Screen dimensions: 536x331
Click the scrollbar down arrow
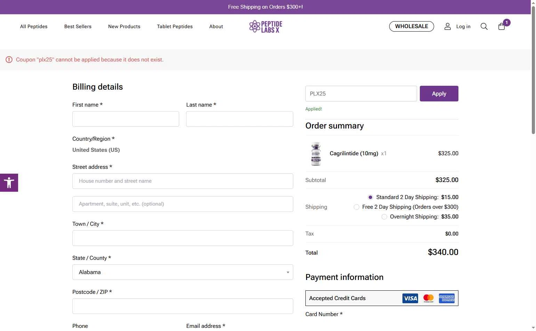pyautogui.click(x=533, y=328)
